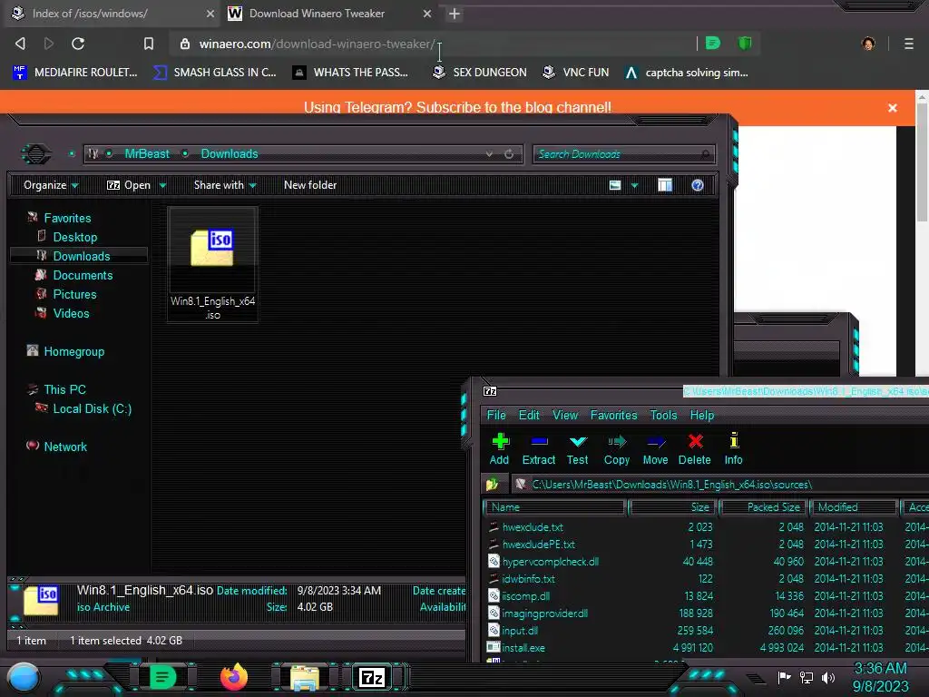Open the Organize dropdown in Explorer
This screenshot has width=929, height=697.
pos(51,185)
